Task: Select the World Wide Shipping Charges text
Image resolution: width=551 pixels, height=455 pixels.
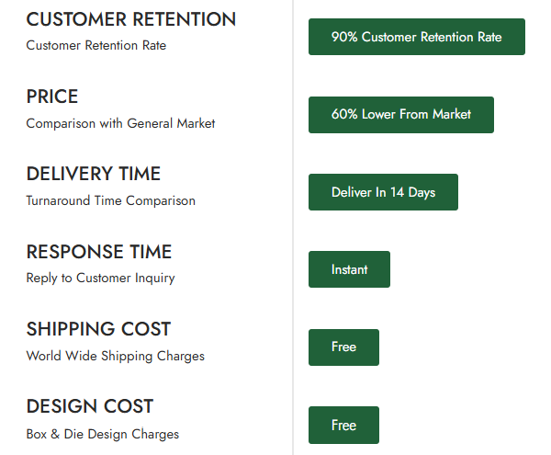Action: point(115,356)
